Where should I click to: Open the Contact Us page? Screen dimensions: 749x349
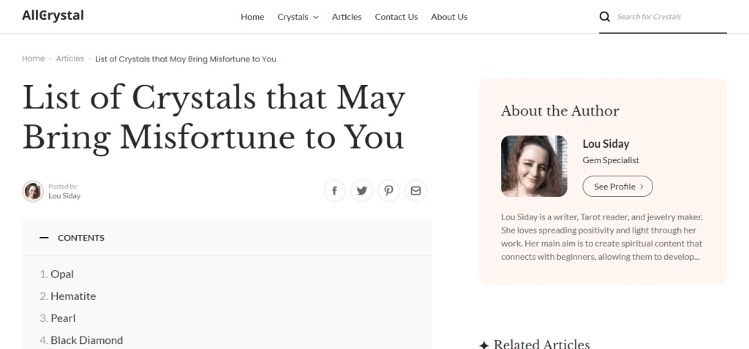click(x=396, y=17)
